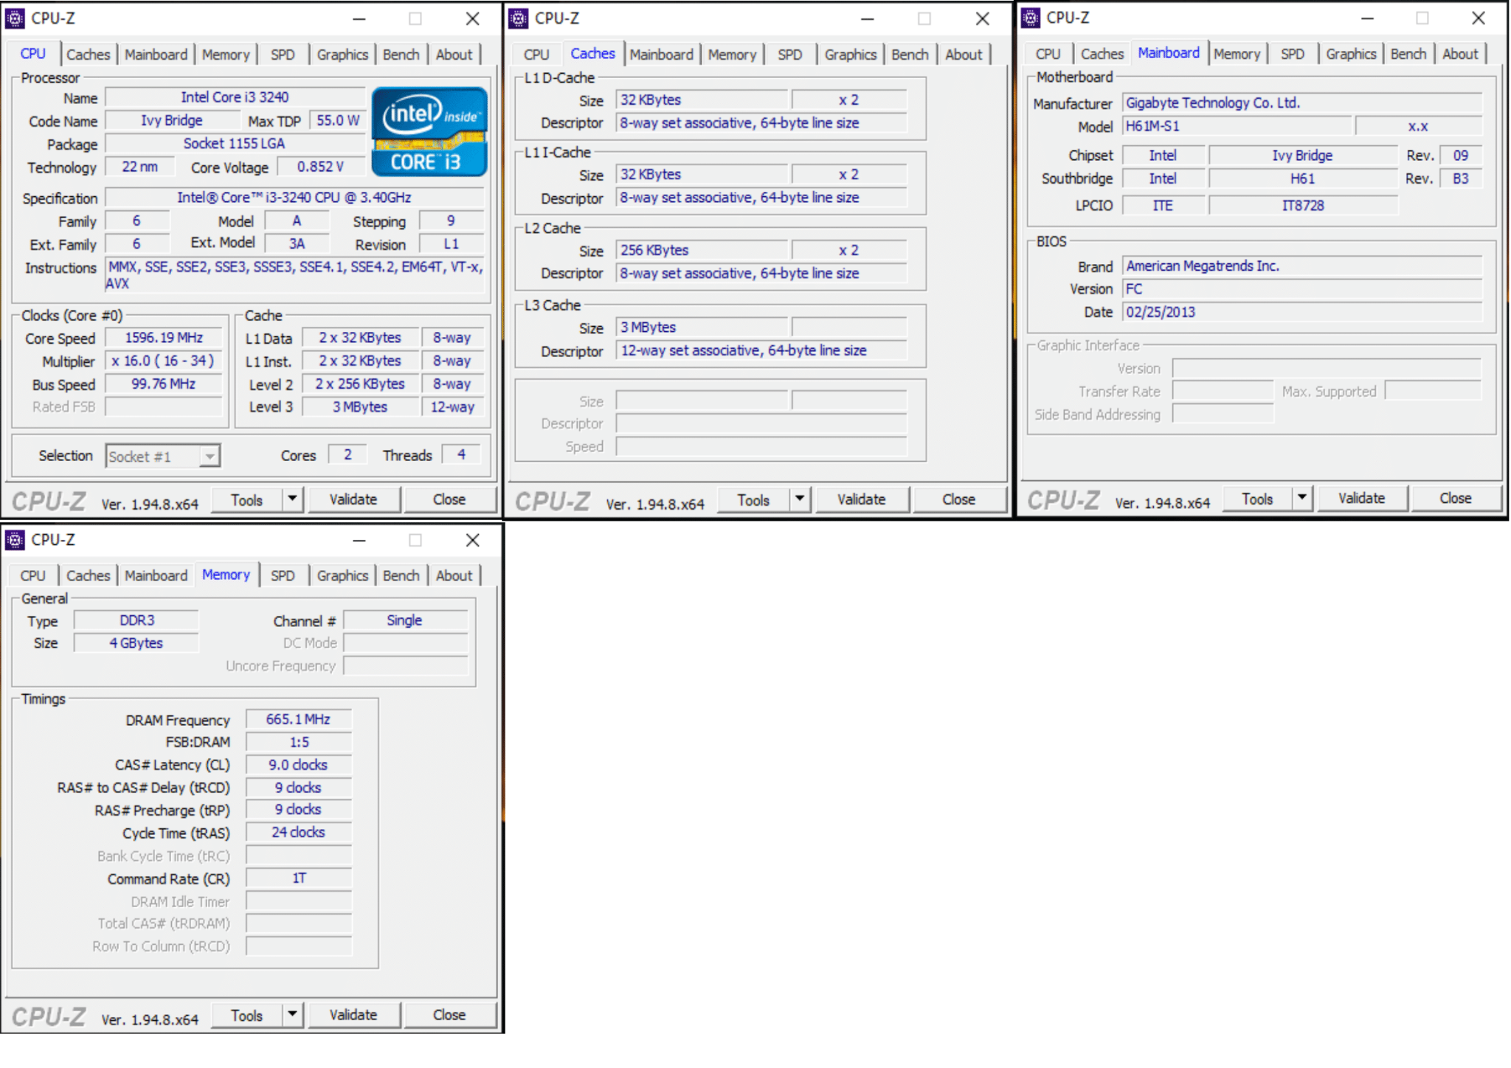
Task: Minimize the Caches CPU-Z window
Action: point(868,19)
